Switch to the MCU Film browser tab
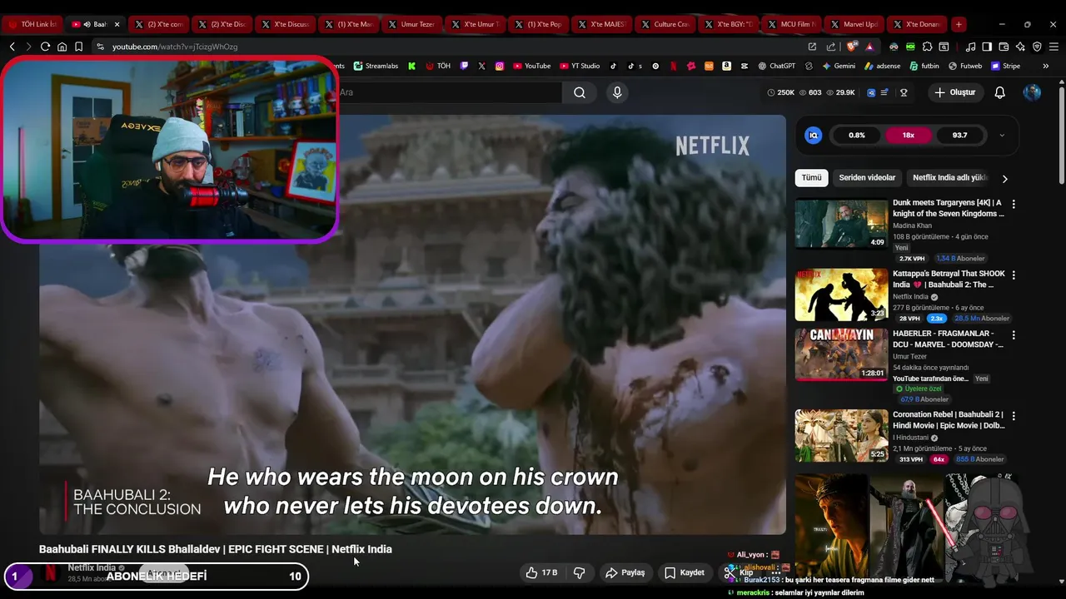 click(x=791, y=24)
